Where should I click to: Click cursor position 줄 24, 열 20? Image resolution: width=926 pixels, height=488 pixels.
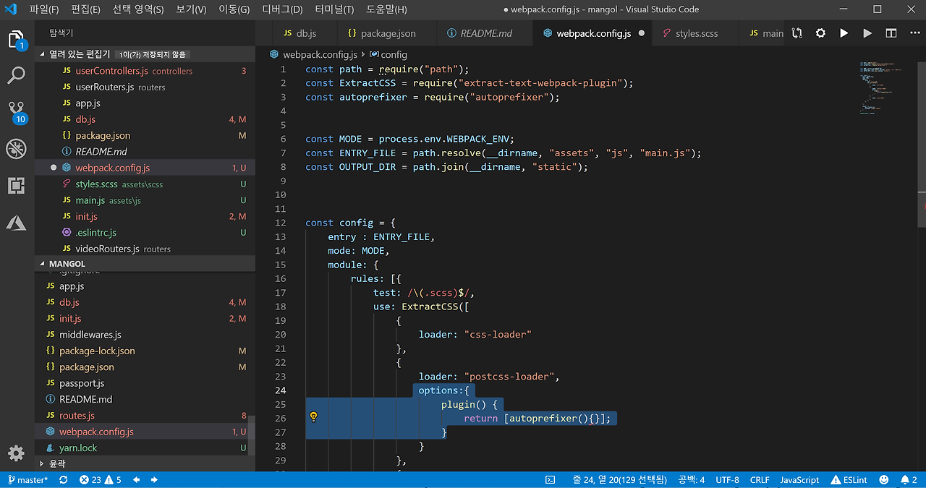(621, 480)
